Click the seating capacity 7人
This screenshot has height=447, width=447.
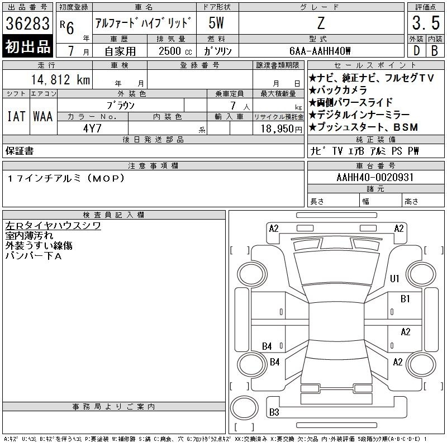tap(240, 106)
